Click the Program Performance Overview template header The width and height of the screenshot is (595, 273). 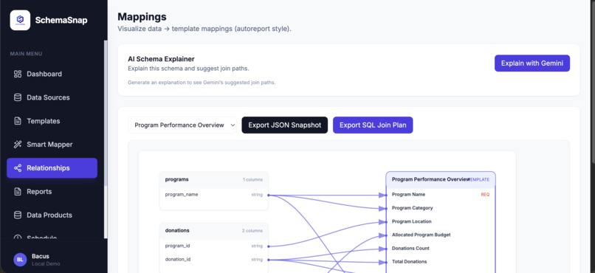point(441,180)
